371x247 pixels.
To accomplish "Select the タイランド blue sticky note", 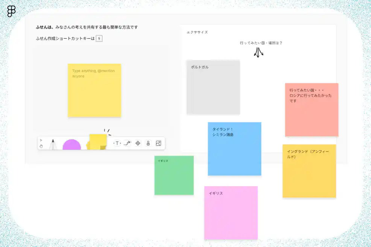I will 234,149.
